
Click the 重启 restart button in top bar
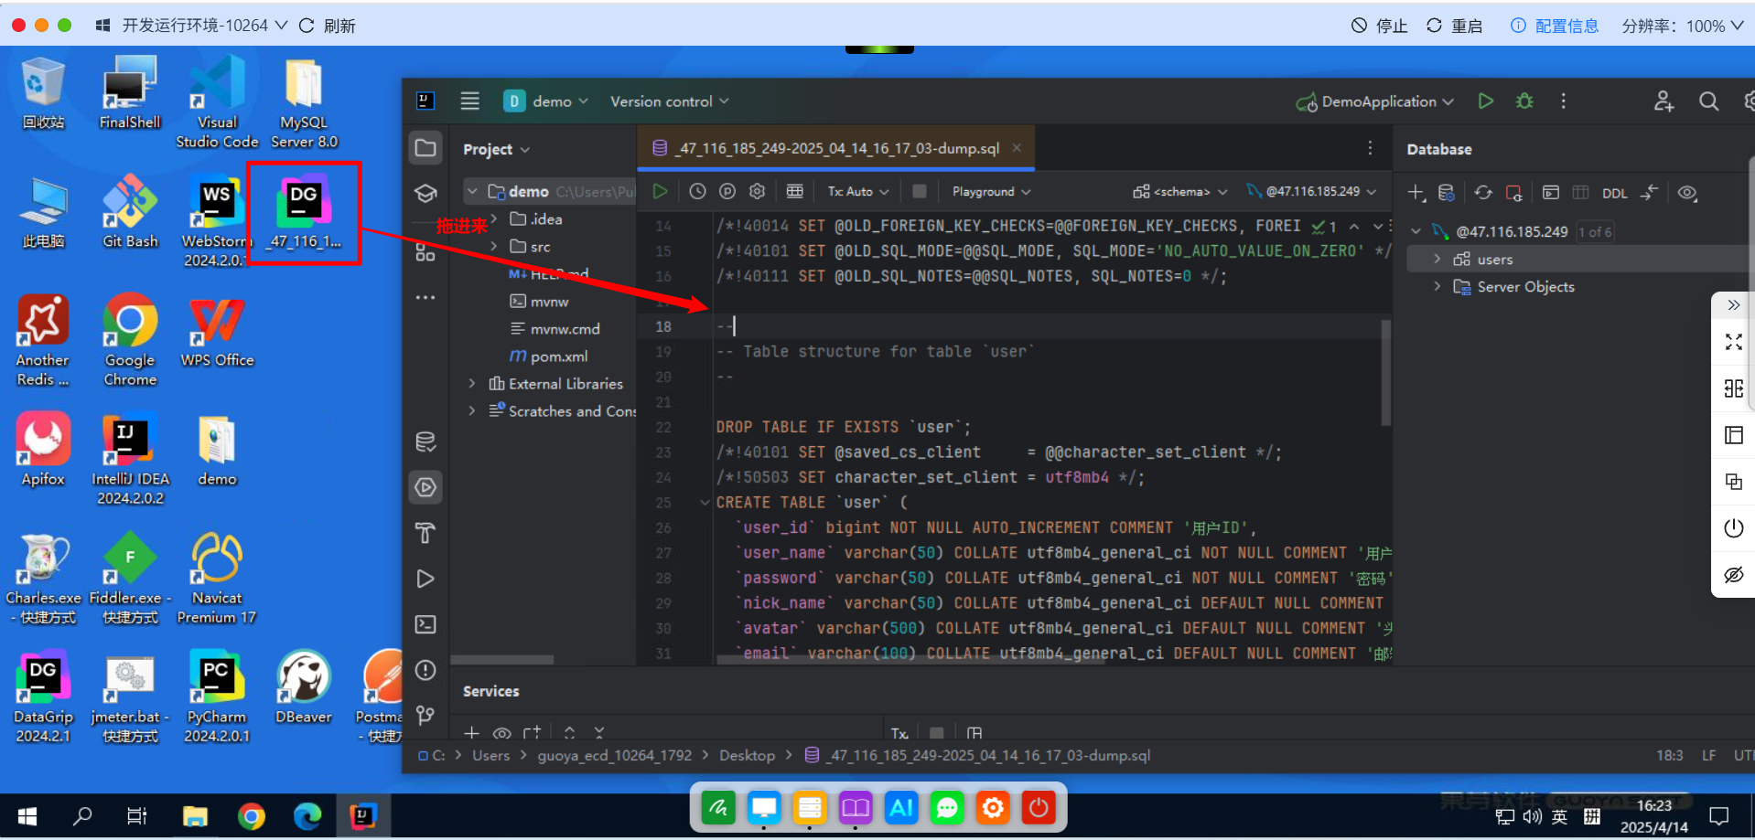(1455, 26)
